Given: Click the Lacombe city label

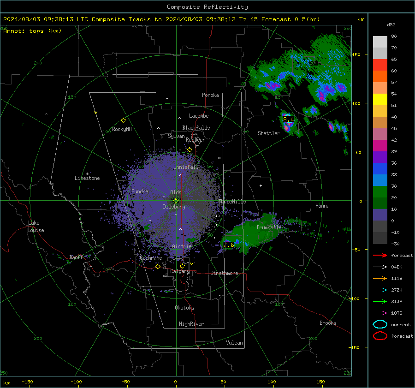Looking at the screenshot, I should coord(199,116).
